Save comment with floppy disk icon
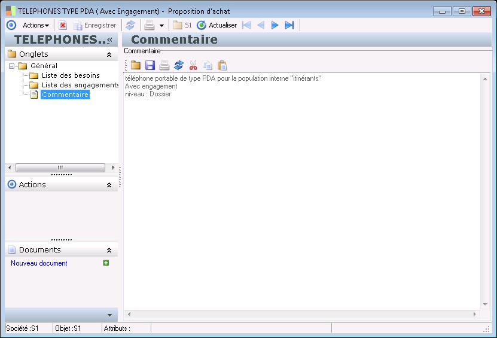The width and height of the screenshot is (497, 338). 150,65
